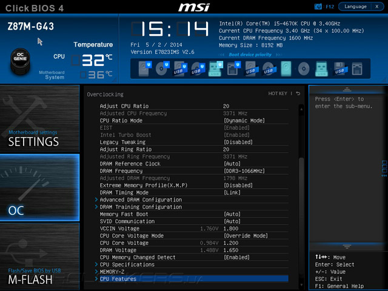388x291 pixels.
Task: Click the settings list scrollbar thumb
Action: (301, 215)
